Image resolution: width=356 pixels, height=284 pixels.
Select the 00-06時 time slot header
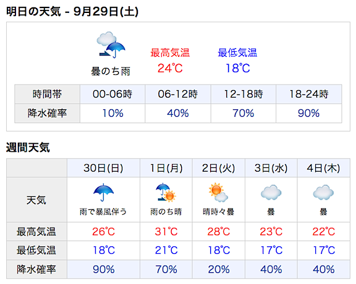[x=112, y=94]
